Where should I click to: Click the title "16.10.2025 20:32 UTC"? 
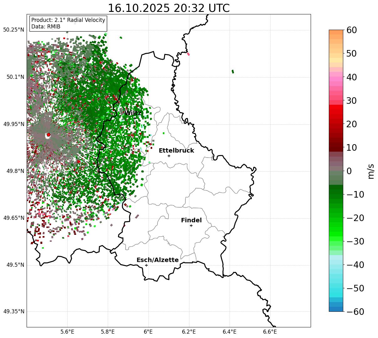click(x=168, y=8)
